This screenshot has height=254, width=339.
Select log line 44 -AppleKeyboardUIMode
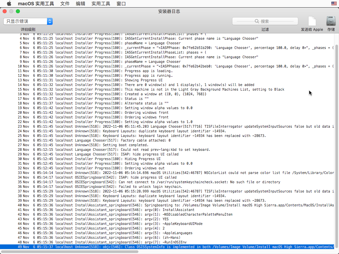167,224
